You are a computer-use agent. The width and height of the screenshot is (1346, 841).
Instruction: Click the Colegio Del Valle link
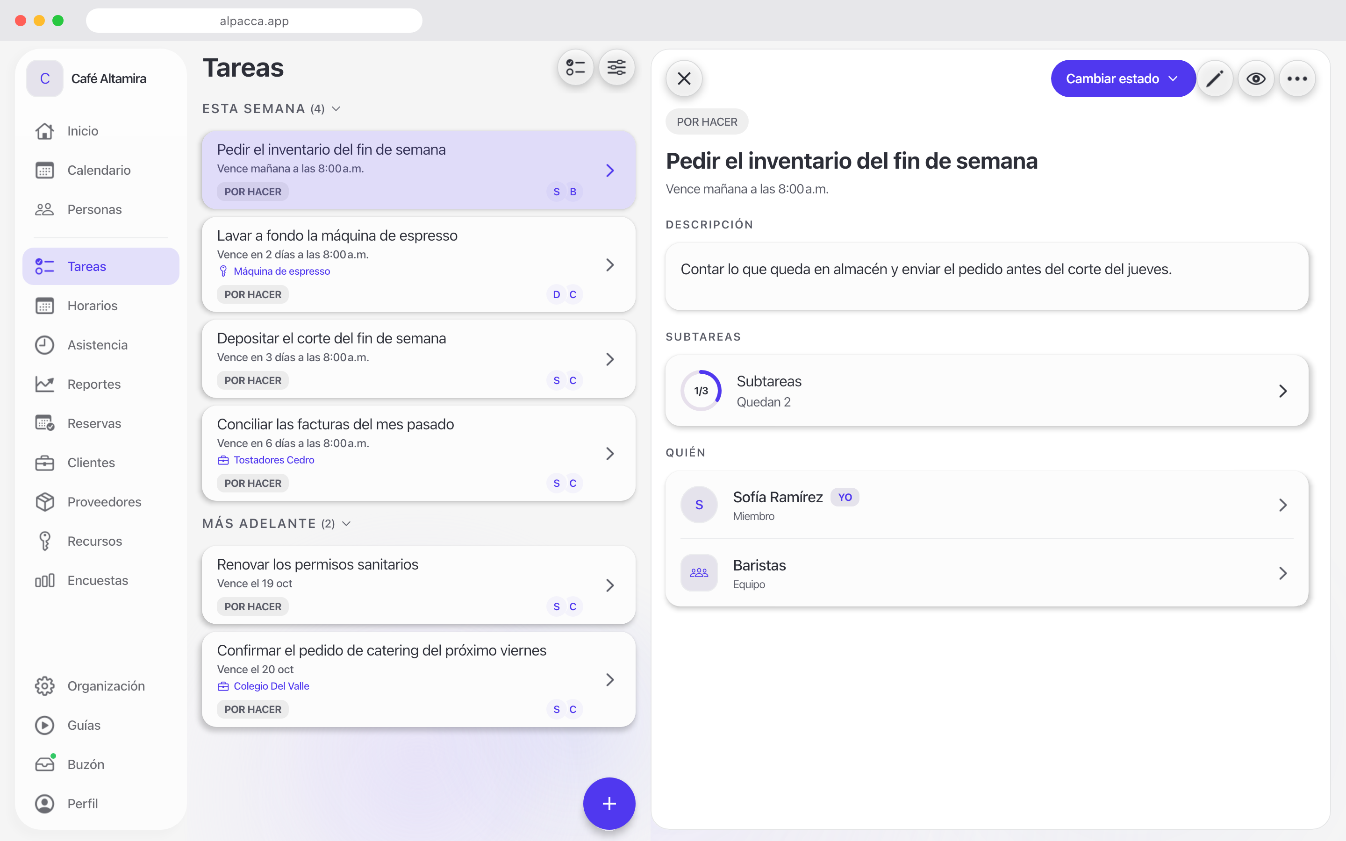pyautogui.click(x=272, y=686)
